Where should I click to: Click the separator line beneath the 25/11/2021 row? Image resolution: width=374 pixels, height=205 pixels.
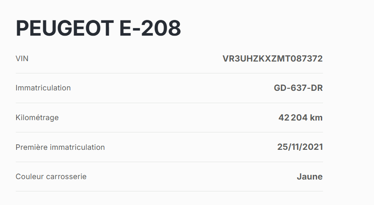tap(169, 162)
